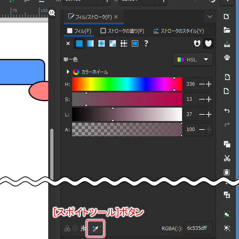239x239 pixels.
Task: Click the copy icon
Action: coord(227,144)
